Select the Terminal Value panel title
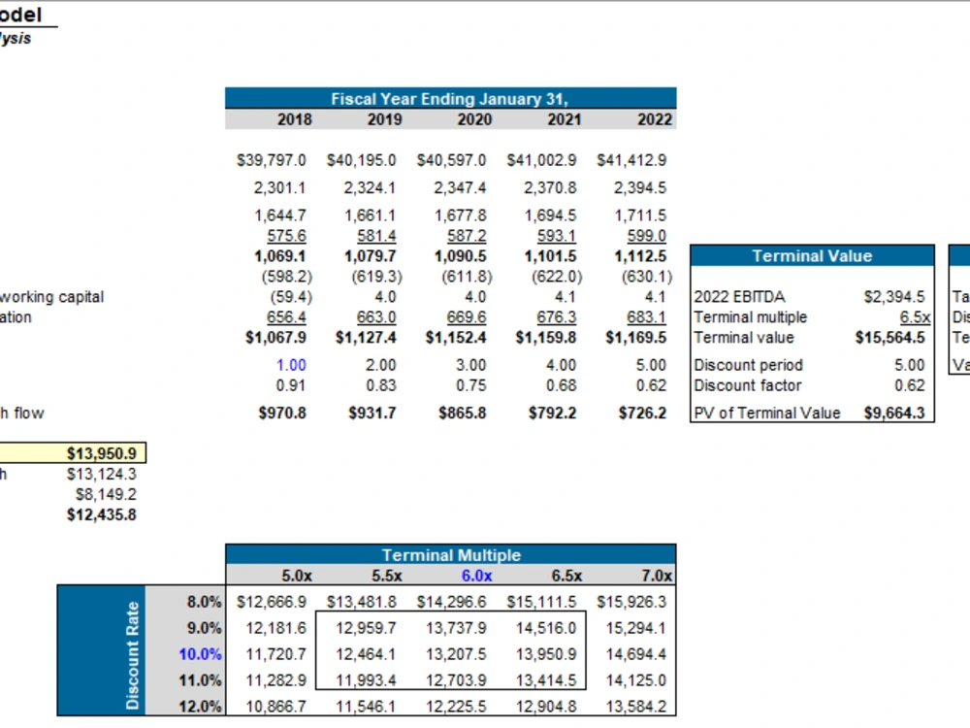 (812, 255)
